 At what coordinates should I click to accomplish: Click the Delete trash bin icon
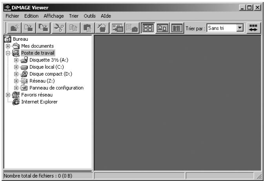point(102,28)
